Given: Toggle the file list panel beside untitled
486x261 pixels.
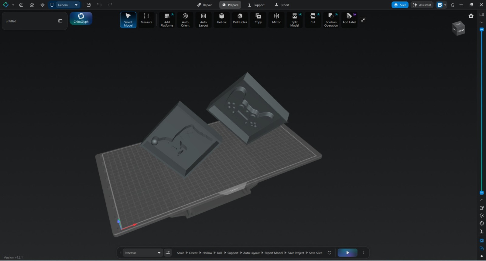Looking at the screenshot, I should pos(60,21).
